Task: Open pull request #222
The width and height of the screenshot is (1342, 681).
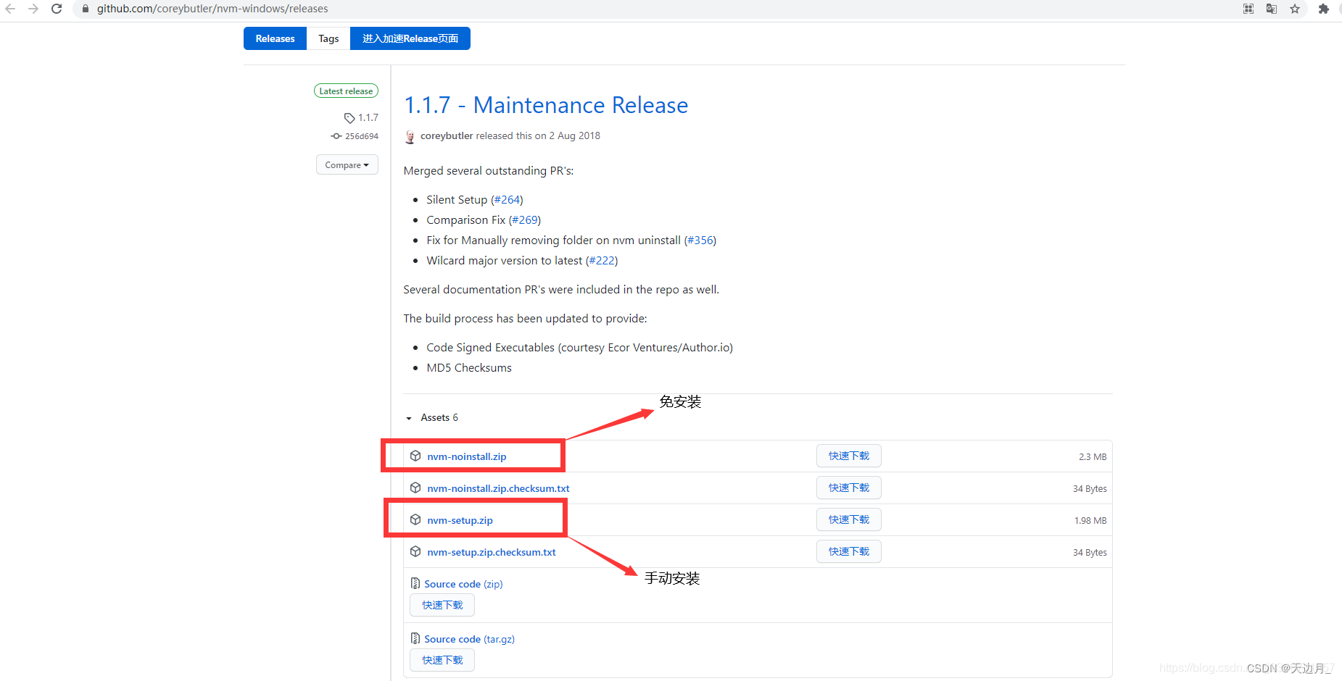Action: tap(602, 260)
